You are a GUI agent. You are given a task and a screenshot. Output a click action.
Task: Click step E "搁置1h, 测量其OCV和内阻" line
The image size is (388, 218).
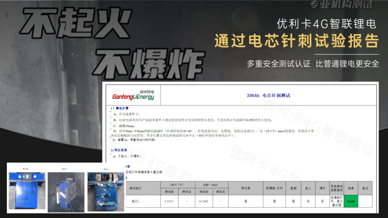(x=135, y=140)
